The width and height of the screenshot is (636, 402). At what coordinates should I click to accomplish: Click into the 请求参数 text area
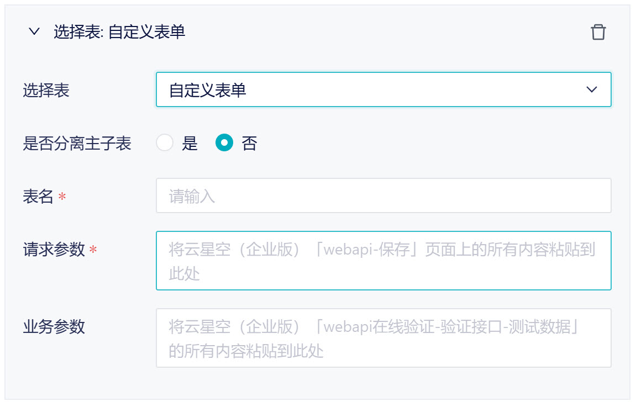(x=383, y=261)
